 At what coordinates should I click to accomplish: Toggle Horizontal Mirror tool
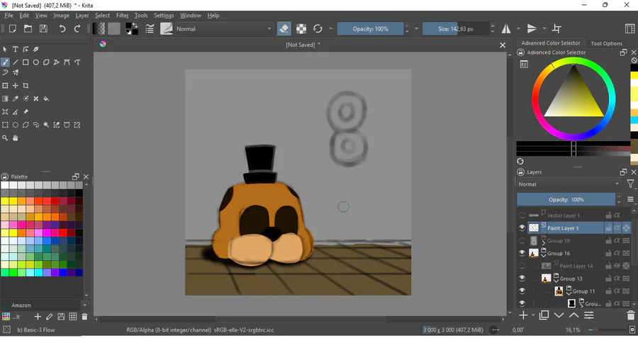tap(506, 29)
